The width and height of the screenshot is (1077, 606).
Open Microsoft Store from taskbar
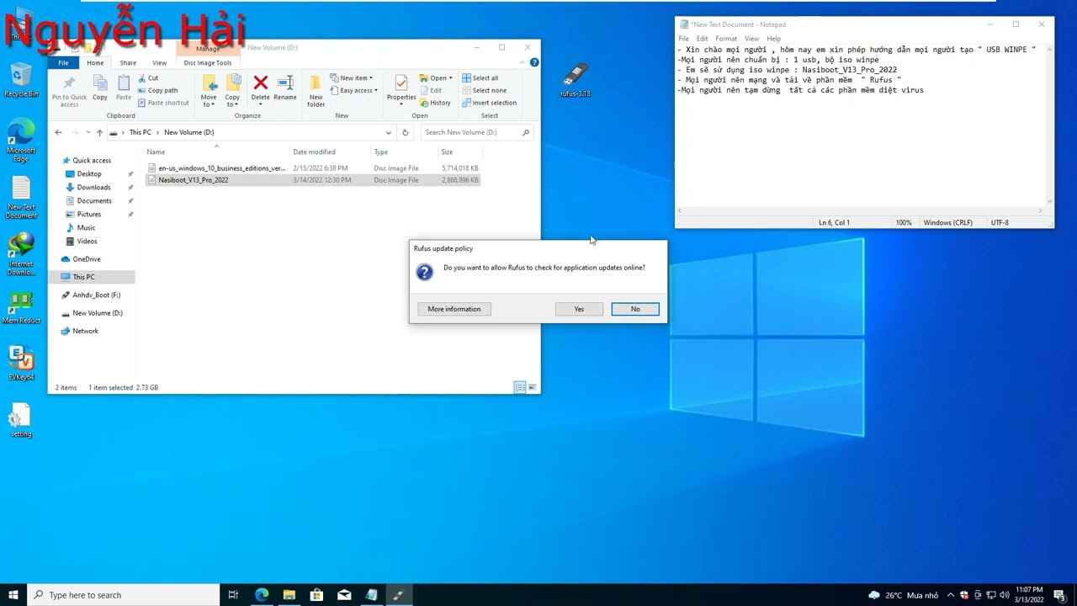316,595
